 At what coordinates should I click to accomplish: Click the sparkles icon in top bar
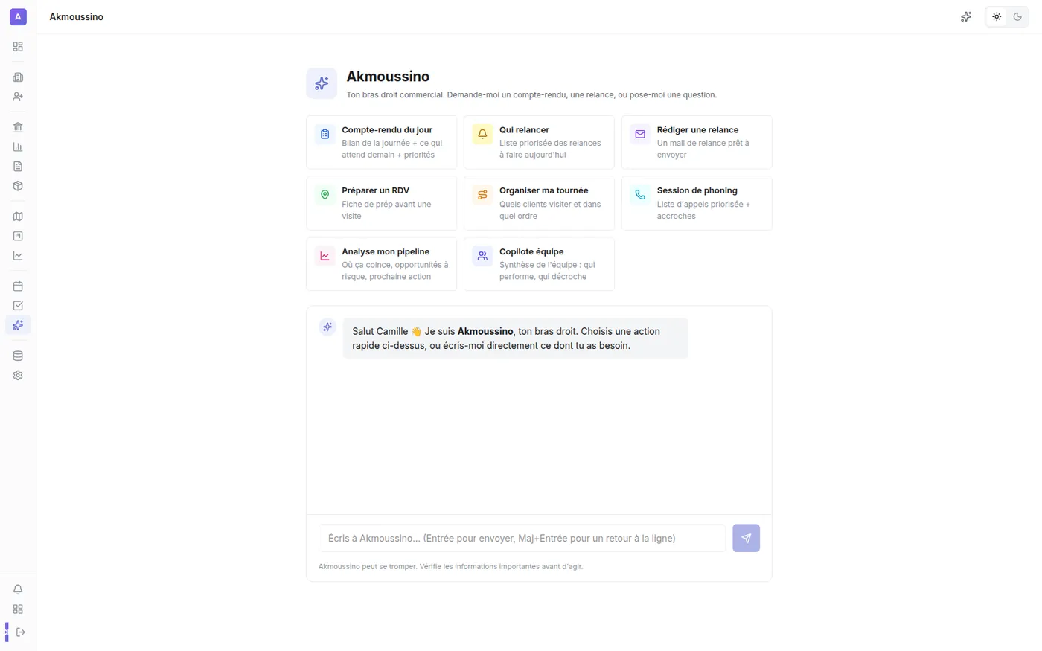tap(966, 16)
